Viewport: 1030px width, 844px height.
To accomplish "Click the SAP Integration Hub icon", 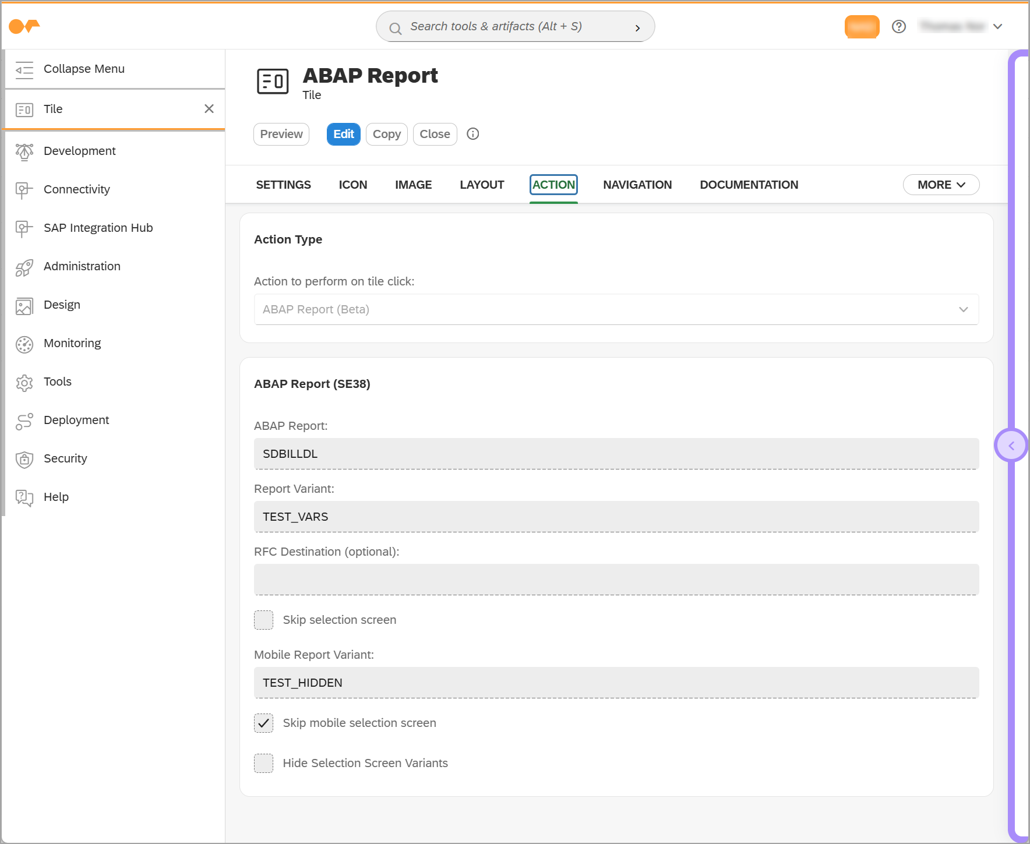I will 24,228.
